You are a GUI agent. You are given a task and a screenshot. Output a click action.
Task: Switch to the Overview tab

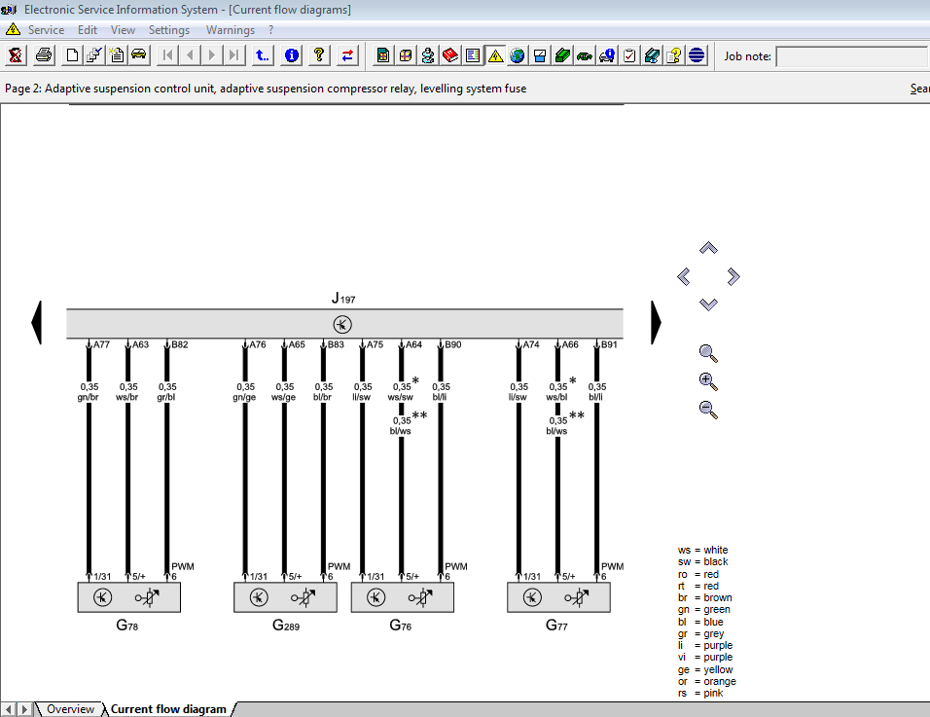pyautogui.click(x=70, y=709)
